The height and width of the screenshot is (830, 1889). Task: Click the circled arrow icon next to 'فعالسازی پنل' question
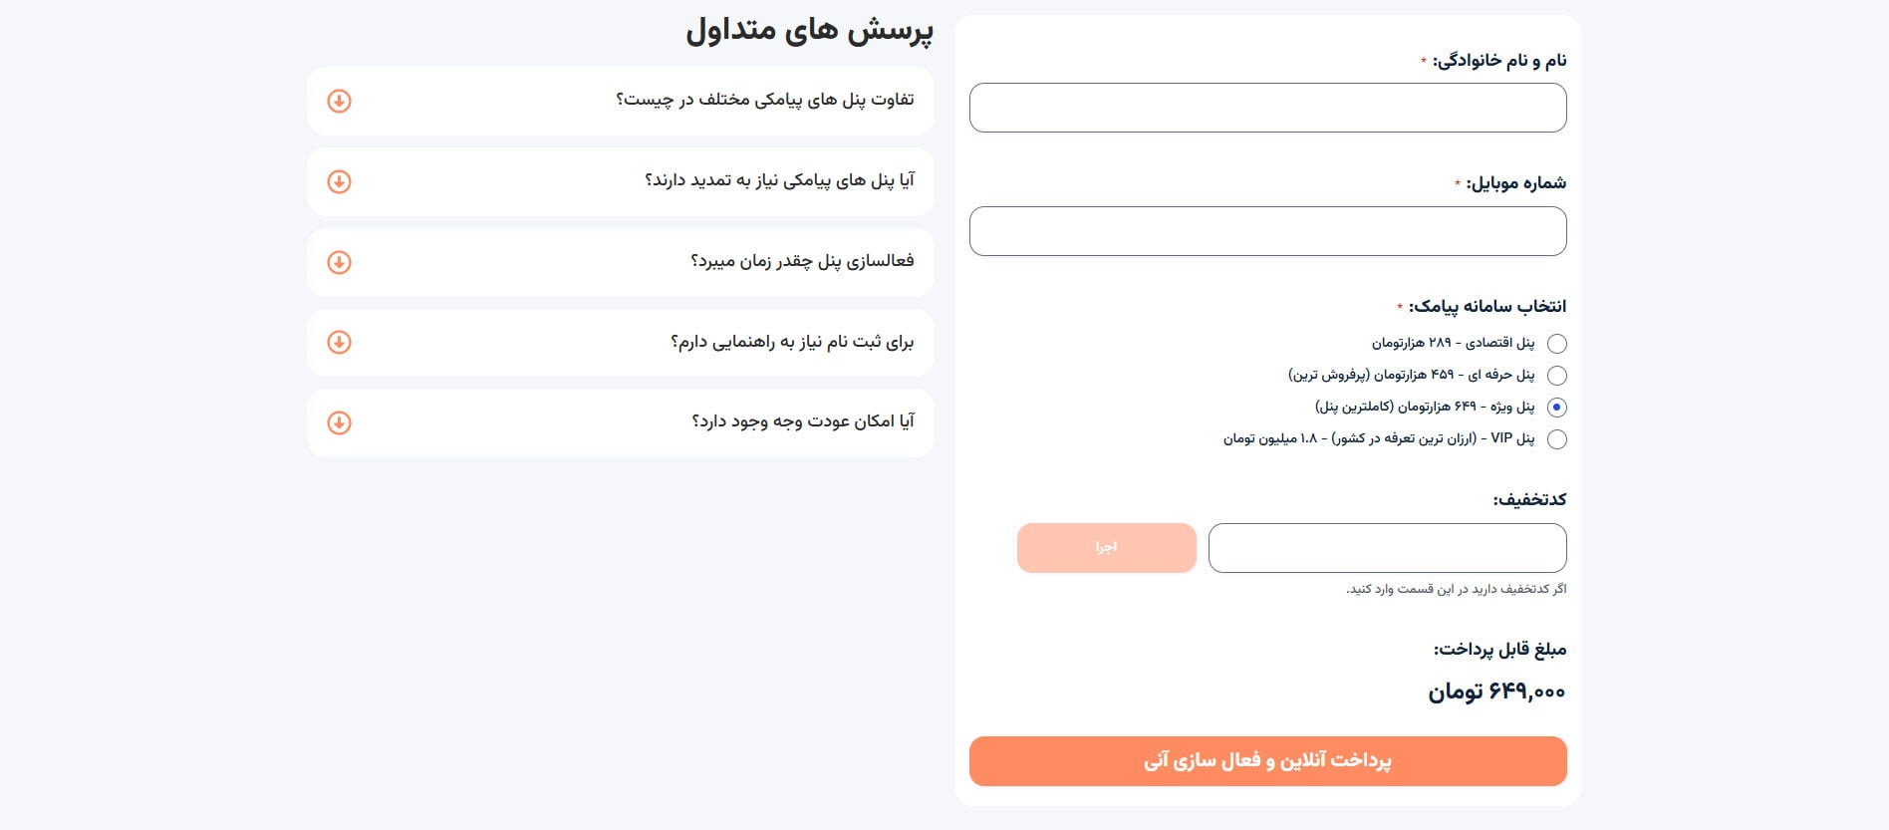(339, 263)
